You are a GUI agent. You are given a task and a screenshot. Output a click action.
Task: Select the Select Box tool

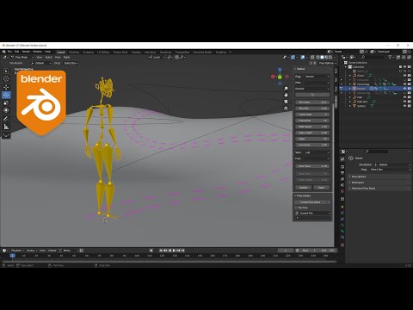point(6,71)
